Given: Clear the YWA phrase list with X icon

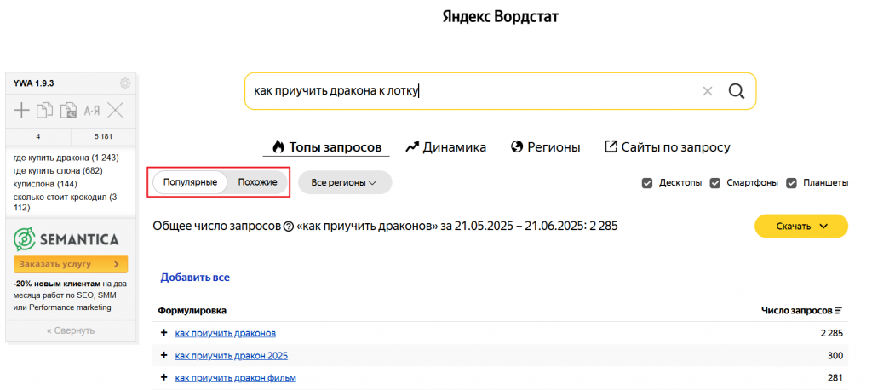Looking at the screenshot, I should (115, 110).
